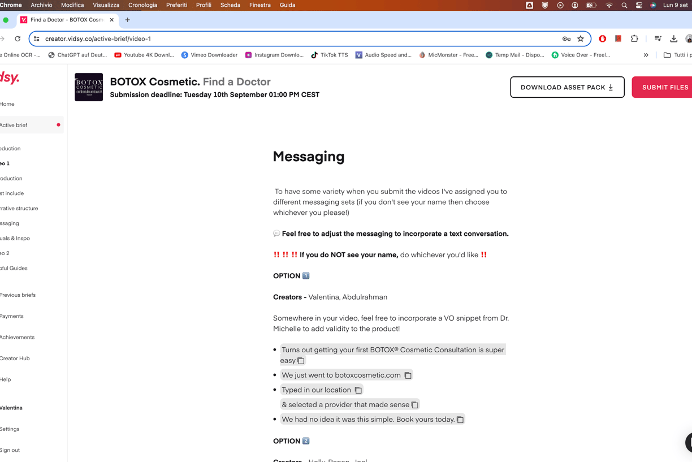
Task: Click the battery status icon
Action: [591, 5]
